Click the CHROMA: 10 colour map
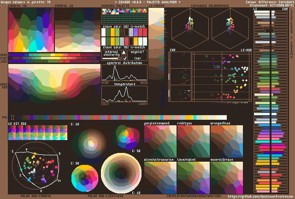This screenshot has width=295, height=199. (77, 30)
